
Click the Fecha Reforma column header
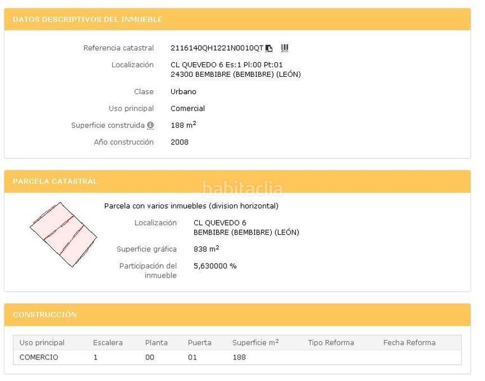[x=409, y=342]
